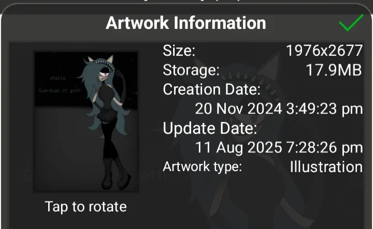Click the Artwork type label
The width and height of the screenshot is (373, 229).
point(202,166)
